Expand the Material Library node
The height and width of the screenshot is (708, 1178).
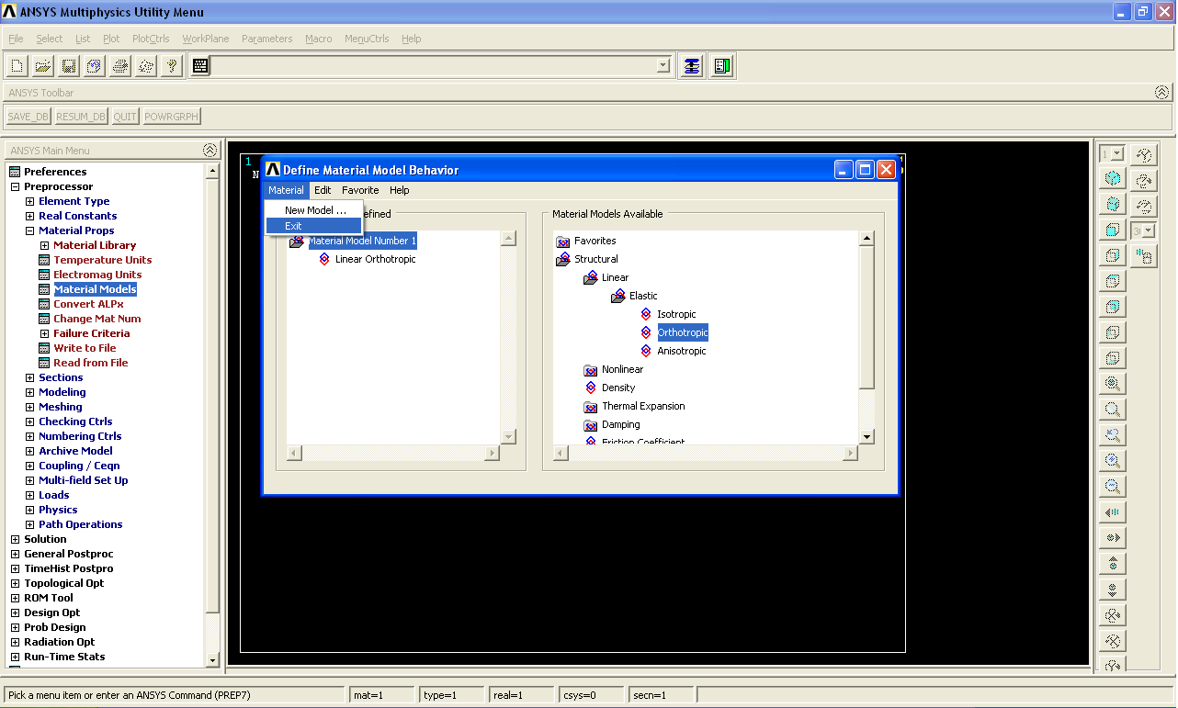[44, 245]
